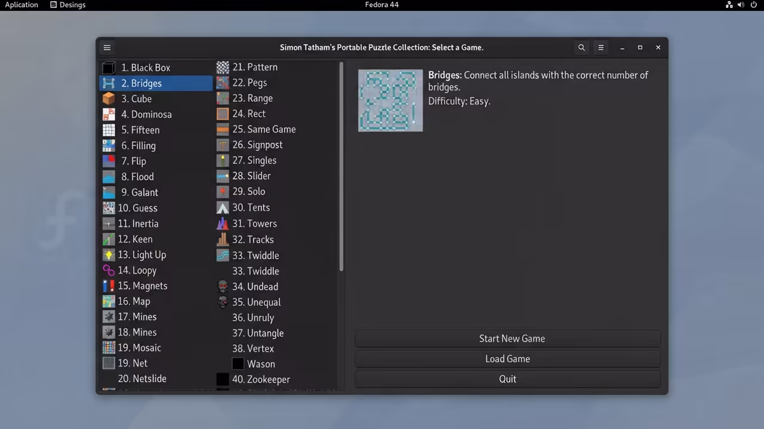Select the Magnets game icon
Image resolution: width=764 pixels, height=429 pixels.
point(109,286)
